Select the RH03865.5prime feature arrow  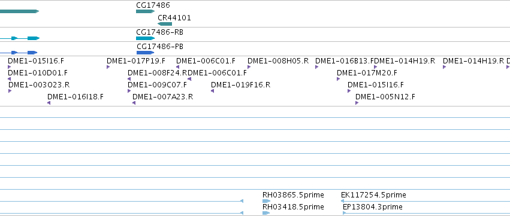pos(266,201)
